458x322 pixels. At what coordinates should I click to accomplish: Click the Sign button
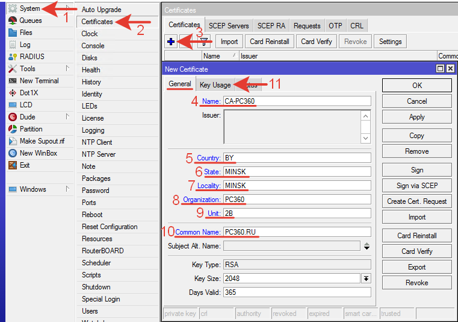(x=417, y=170)
